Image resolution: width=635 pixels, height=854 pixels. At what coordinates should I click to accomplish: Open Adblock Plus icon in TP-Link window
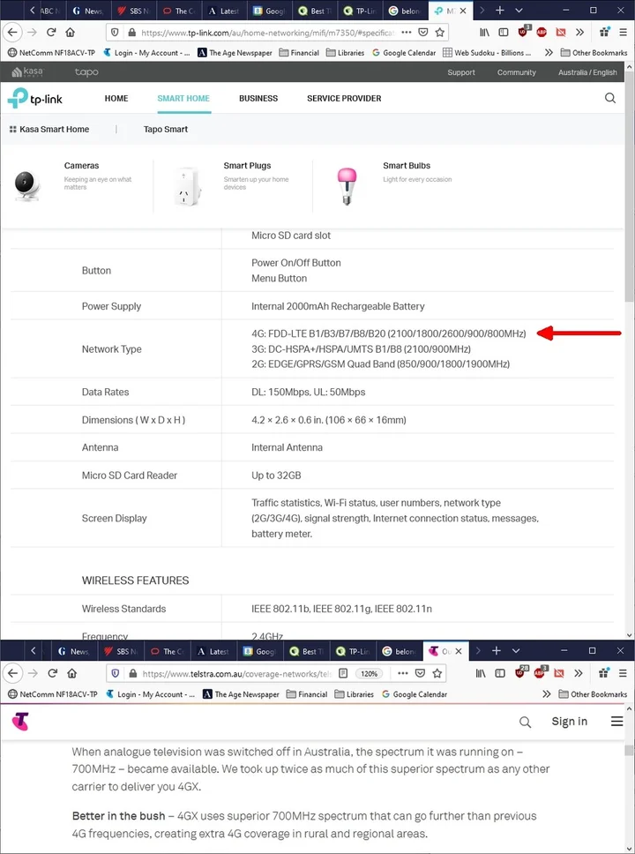[x=542, y=33]
